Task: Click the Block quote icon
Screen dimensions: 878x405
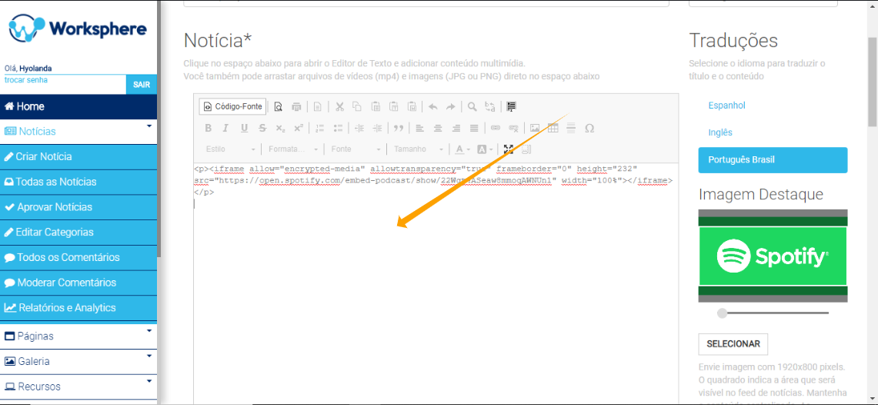Action: pos(399,129)
